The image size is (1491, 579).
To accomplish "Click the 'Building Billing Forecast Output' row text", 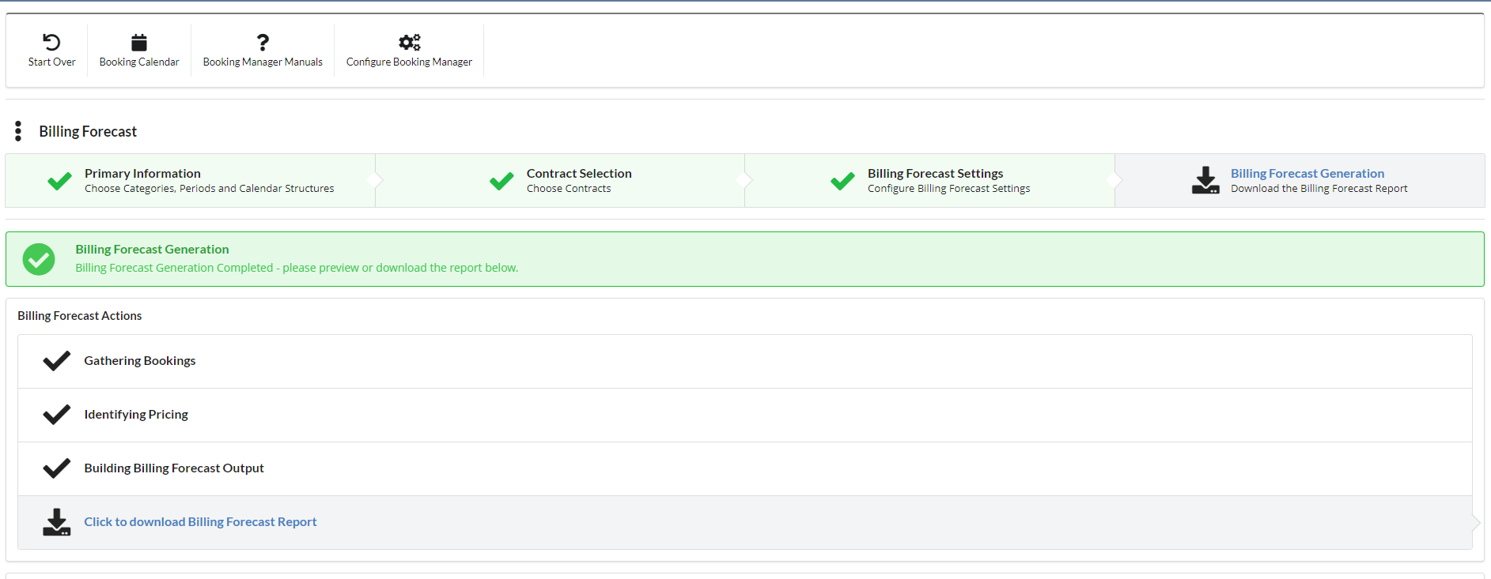I will point(174,468).
